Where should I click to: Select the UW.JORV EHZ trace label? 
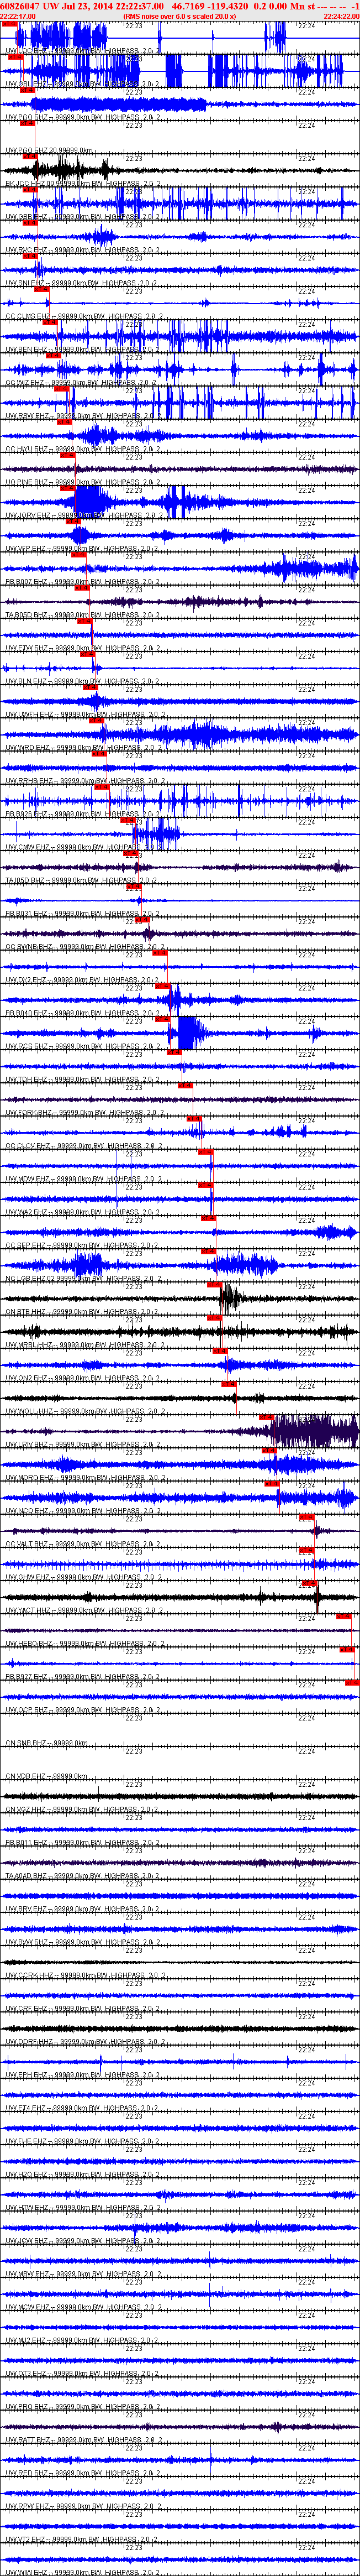(84, 515)
